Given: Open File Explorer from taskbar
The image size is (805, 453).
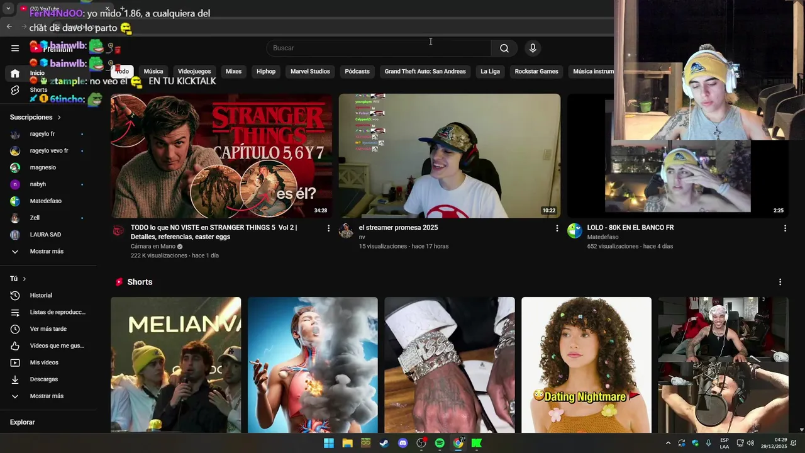Looking at the screenshot, I should click(347, 443).
